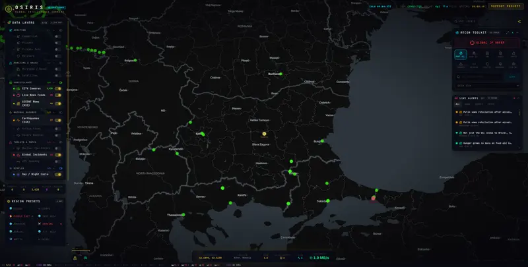The width and height of the screenshot is (528, 267).
Task: Click the Data Layers panel header icon
Action: pyautogui.click(x=9, y=22)
